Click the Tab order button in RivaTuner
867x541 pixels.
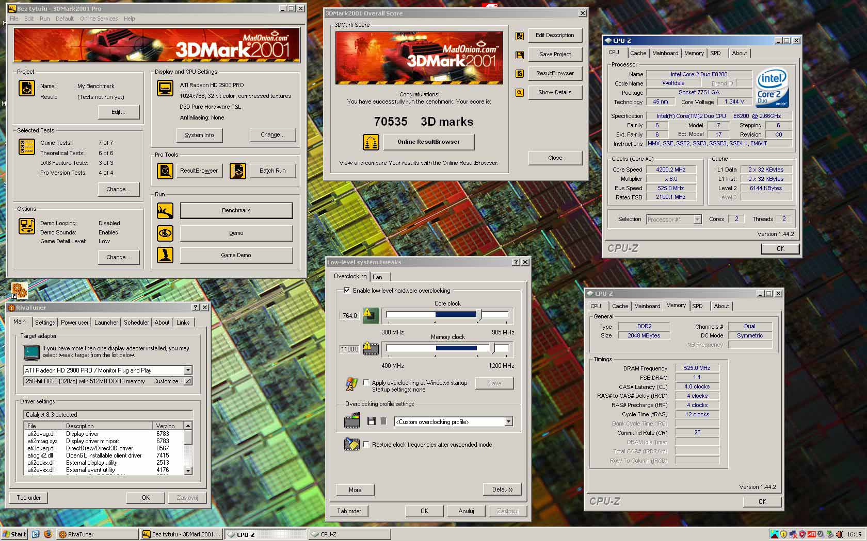(28, 498)
